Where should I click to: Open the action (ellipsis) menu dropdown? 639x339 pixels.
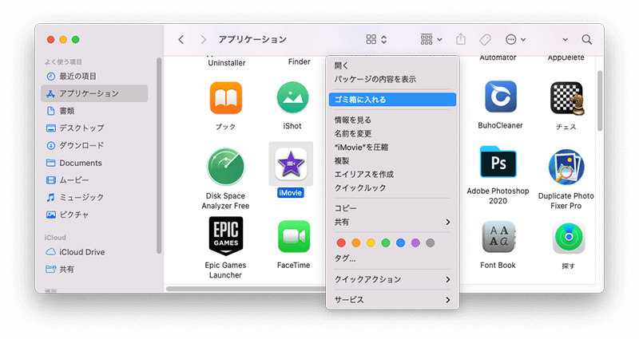click(x=515, y=39)
